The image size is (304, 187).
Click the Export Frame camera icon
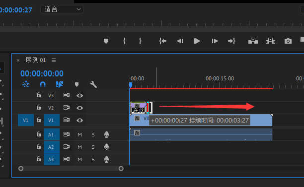click(288, 41)
